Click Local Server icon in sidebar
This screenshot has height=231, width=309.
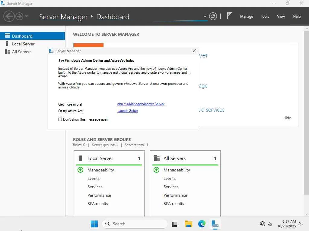pyautogui.click(x=7, y=44)
